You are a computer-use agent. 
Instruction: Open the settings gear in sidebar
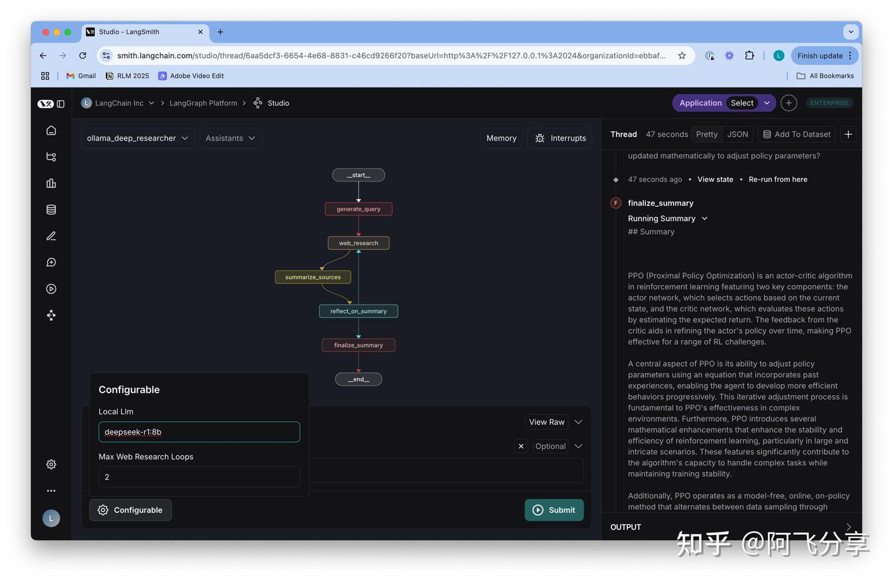click(51, 465)
